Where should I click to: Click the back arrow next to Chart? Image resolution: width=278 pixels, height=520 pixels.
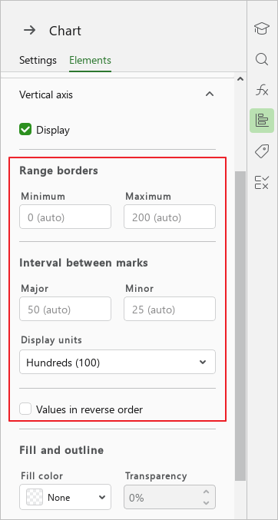pos(29,31)
